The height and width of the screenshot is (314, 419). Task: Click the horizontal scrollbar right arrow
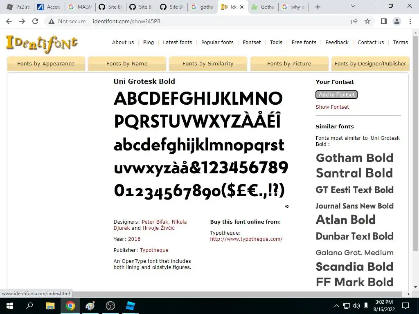(409, 294)
